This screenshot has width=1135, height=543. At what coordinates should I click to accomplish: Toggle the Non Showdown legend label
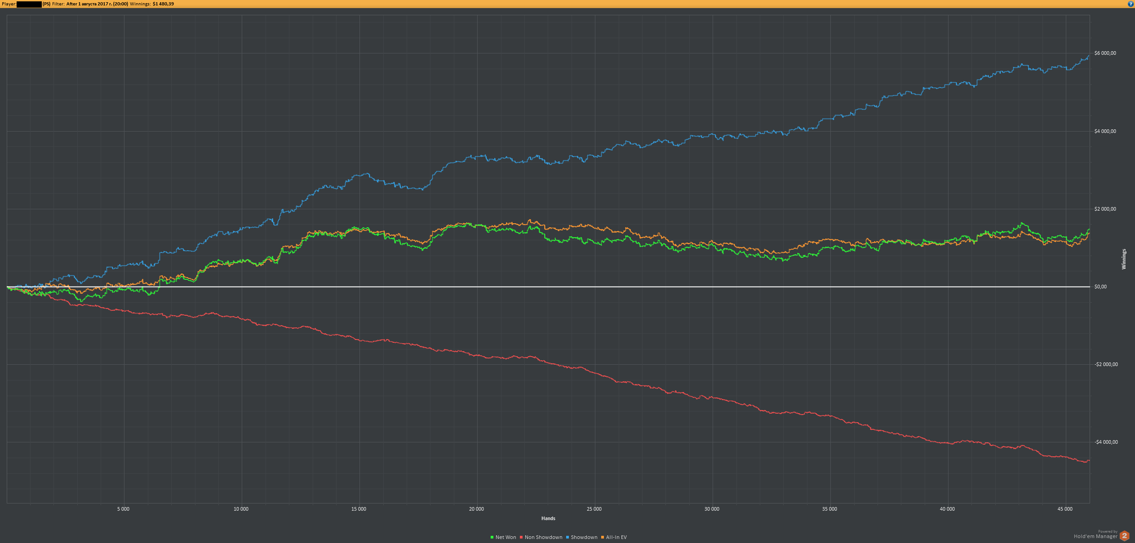tap(543, 537)
